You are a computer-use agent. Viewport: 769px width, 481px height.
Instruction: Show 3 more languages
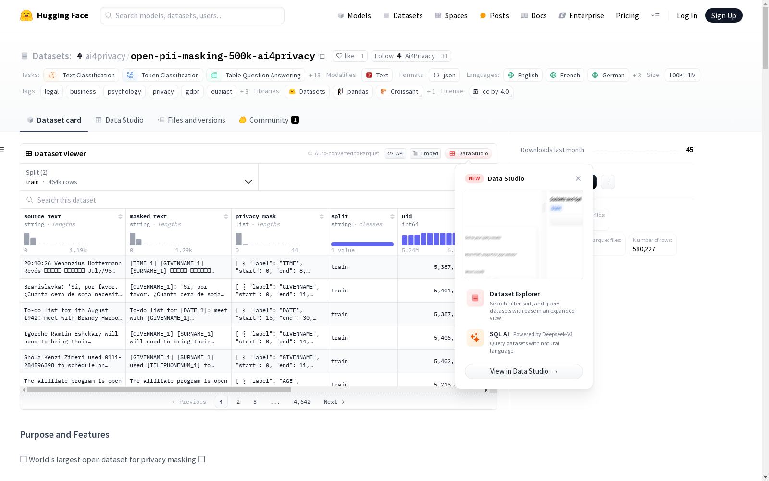pos(637,76)
